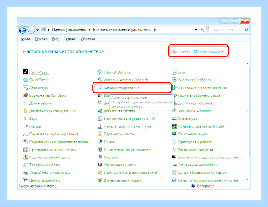
Task: Open the Windows CardSpace icon
Action: click(x=174, y=80)
